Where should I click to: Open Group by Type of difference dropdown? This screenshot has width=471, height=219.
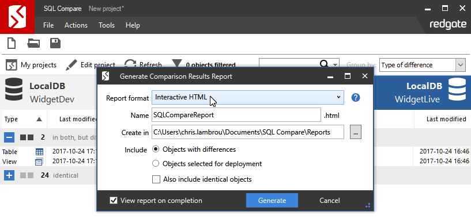click(x=423, y=65)
